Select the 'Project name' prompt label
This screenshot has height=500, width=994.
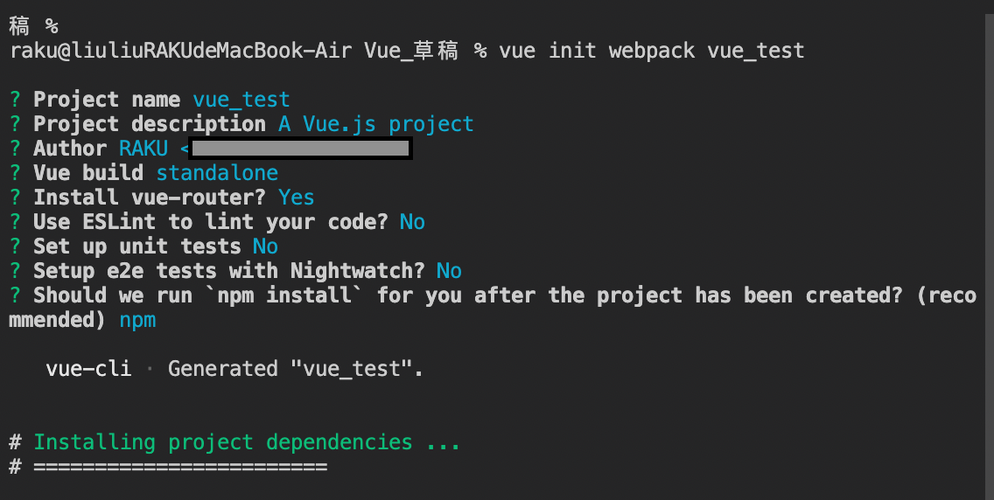(106, 100)
